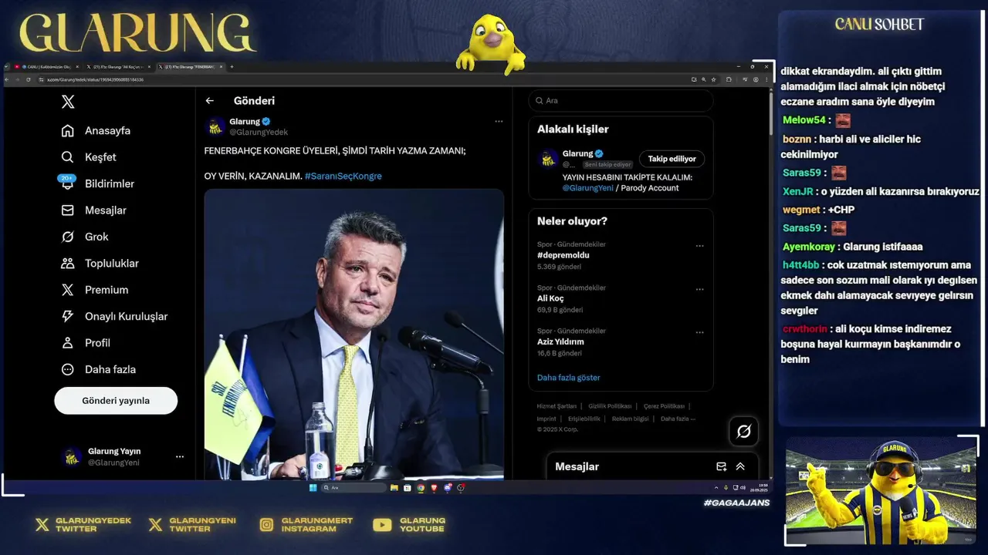
Task: Compose new message icon in Mesajlar drawer
Action: click(721, 466)
